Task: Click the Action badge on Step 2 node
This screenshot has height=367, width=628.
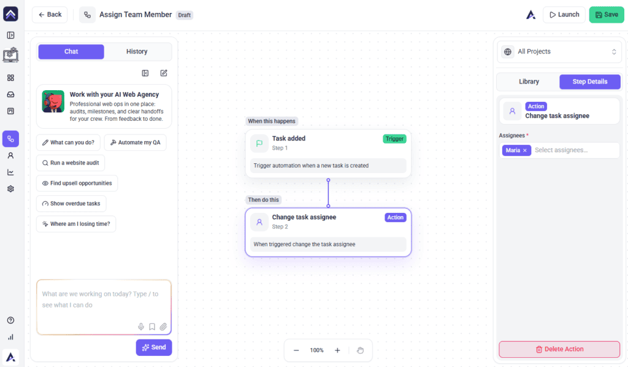Action: click(x=396, y=217)
